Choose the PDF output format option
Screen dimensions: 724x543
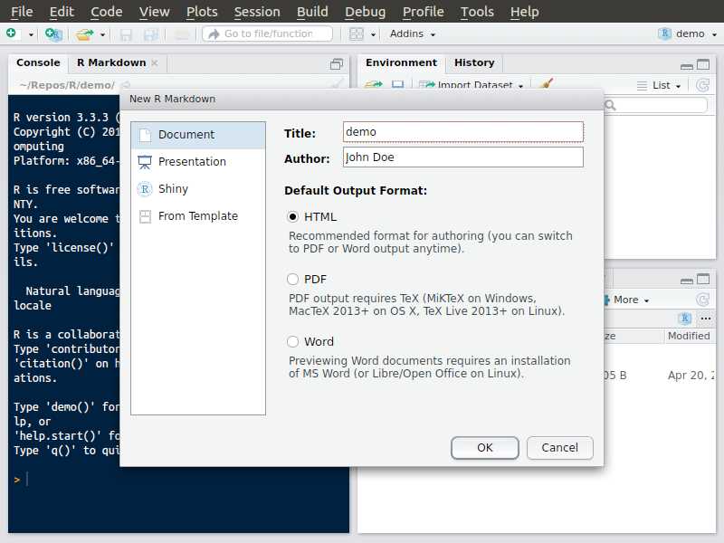click(293, 280)
